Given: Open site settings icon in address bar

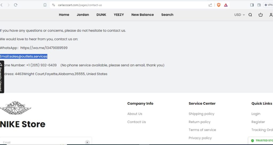Looking at the screenshot, I should [54, 5].
